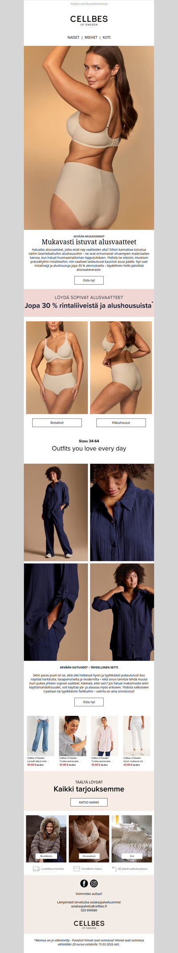This screenshot has width=178, height=953.
Task: Click the Pikkuhousut button
Action: 121,422
